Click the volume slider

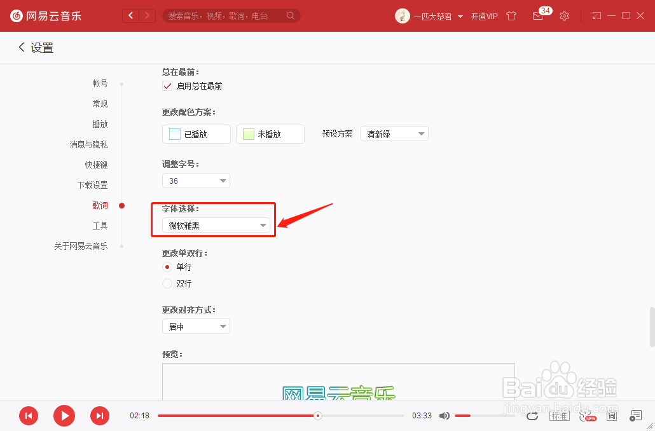485,416
